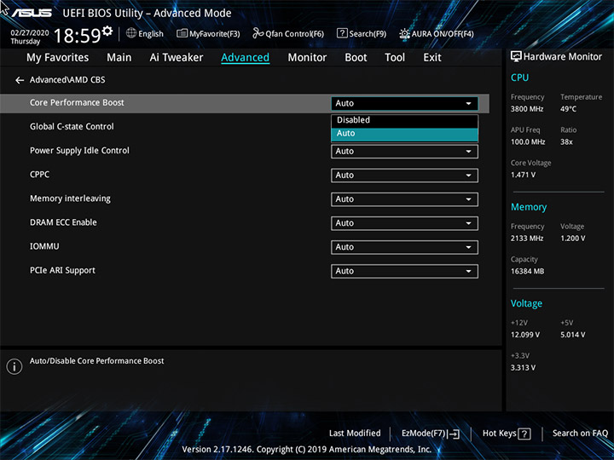Click the +12V 12.099 V reading
This screenshot has height=460, width=614.
tap(525, 336)
